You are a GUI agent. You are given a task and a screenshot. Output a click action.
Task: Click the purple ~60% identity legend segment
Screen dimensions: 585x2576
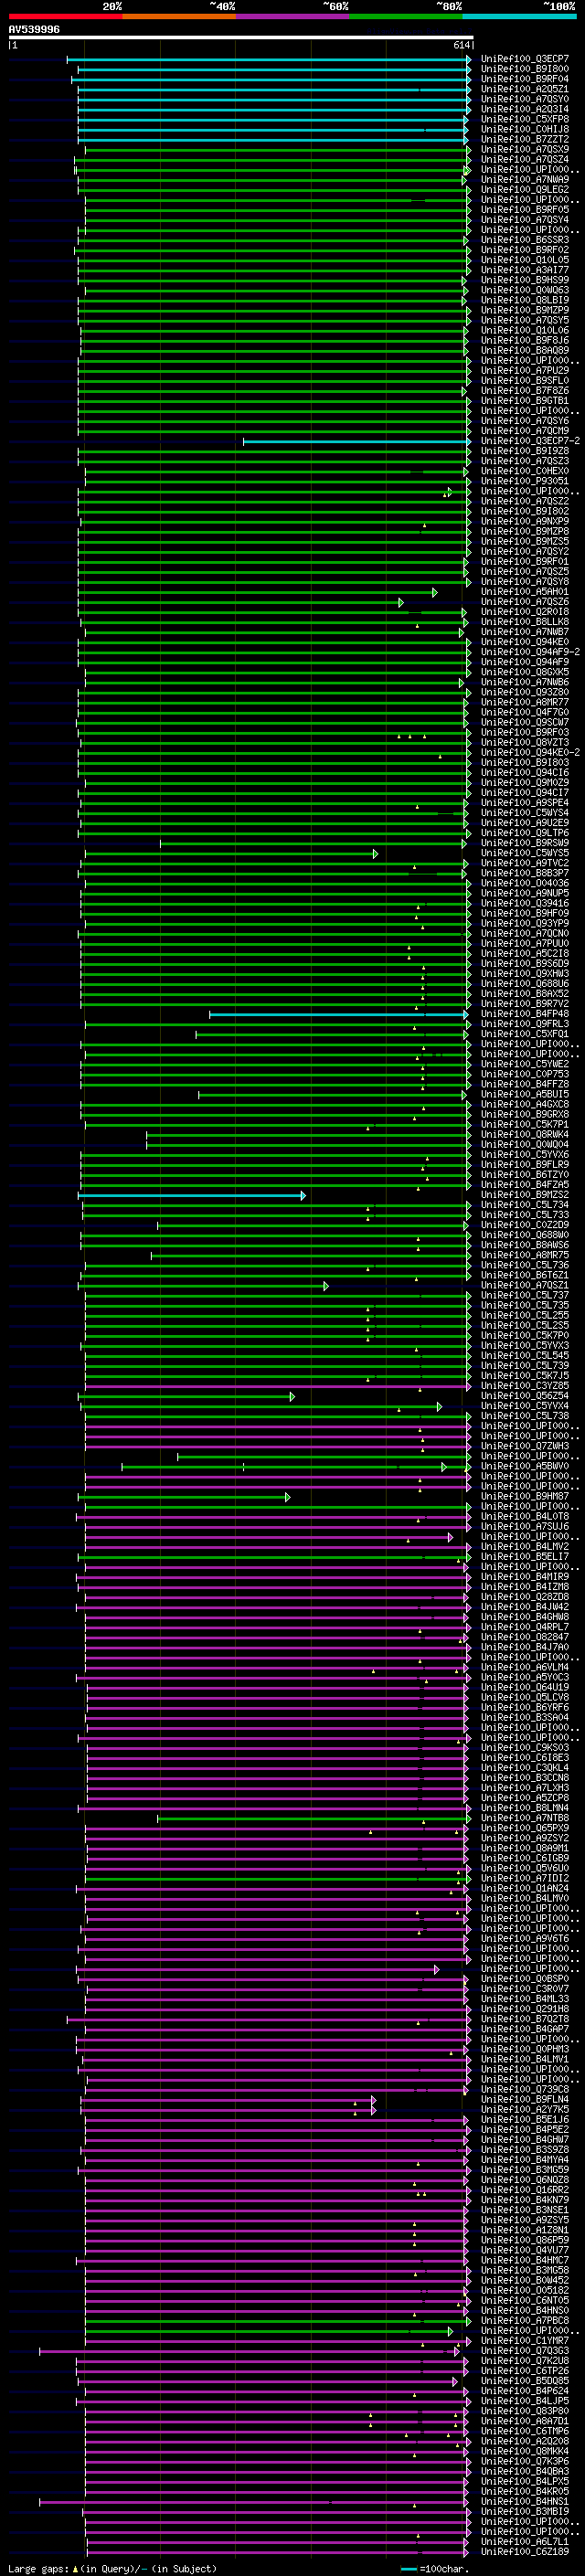[x=292, y=17]
